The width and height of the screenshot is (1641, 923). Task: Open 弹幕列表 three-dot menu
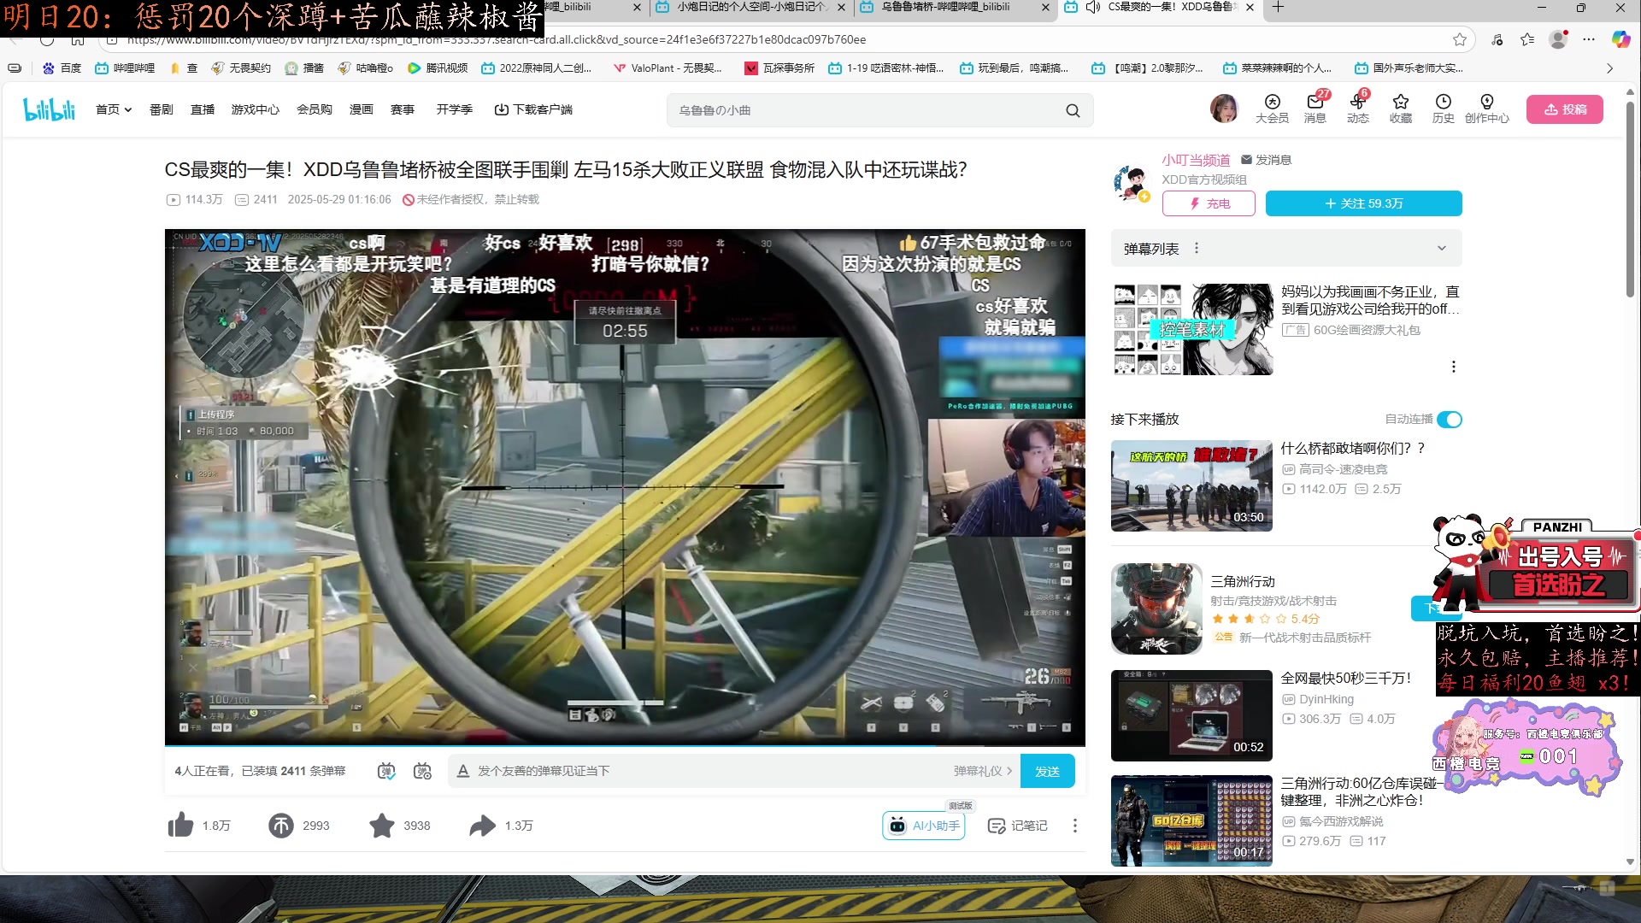click(1197, 248)
